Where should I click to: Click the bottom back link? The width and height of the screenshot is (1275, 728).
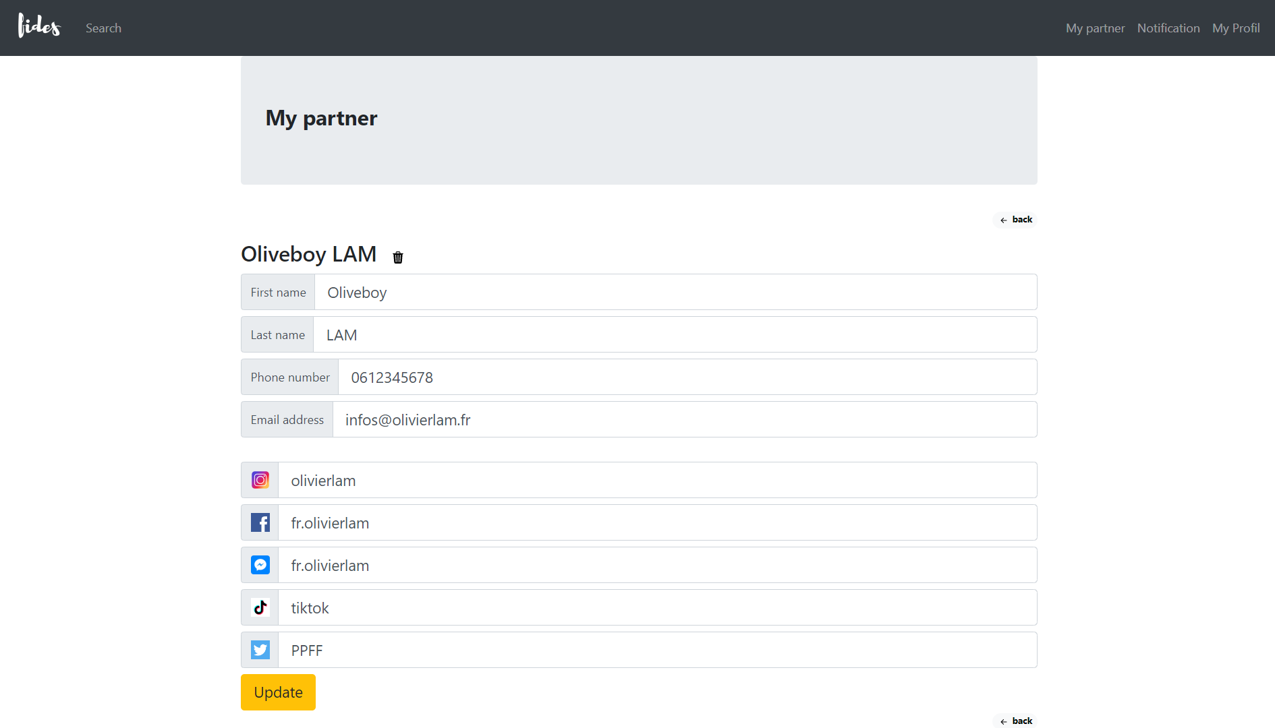(x=1016, y=721)
